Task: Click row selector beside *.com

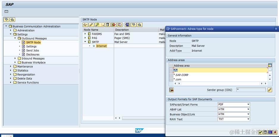Action: 171,79
